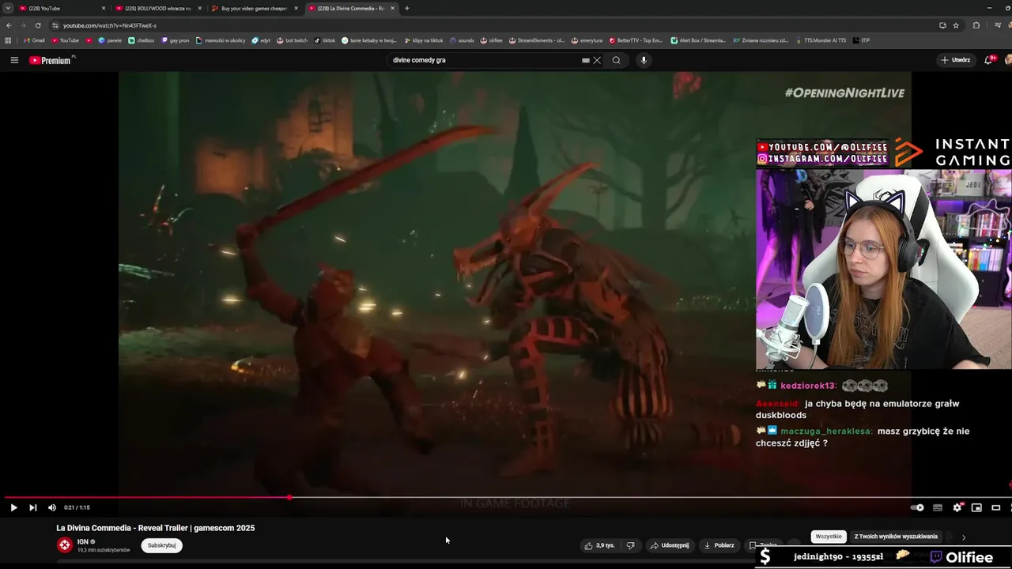Edit the search field 'divine comedy gra'
Viewport: 1012px width, 569px height.
(482, 60)
